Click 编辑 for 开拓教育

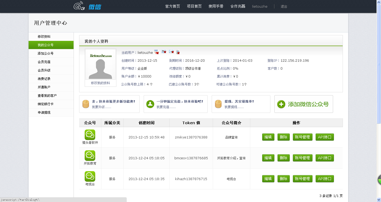(x=268, y=158)
